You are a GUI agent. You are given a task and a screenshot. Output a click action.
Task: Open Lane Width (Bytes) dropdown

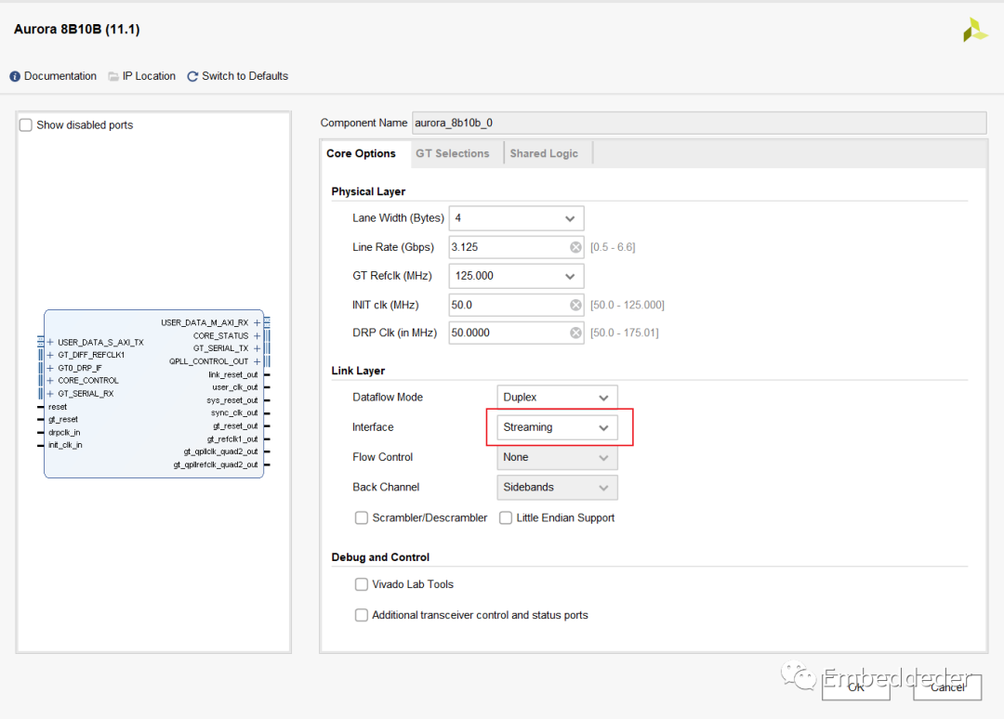click(516, 218)
